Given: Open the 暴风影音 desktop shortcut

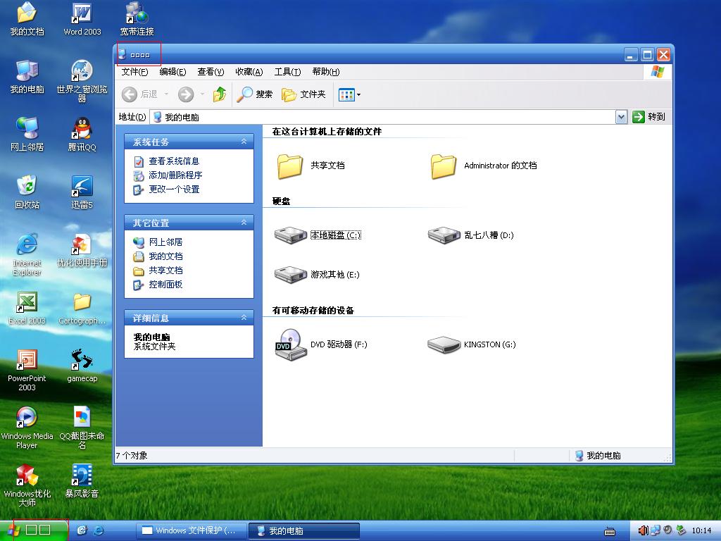Looking at the screenshot, I should tap(82, 481).
